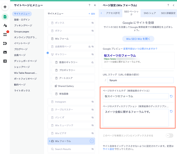Open the Add Apps icon with badge
Screen dimensions: 177x154
tap(5, 35)
